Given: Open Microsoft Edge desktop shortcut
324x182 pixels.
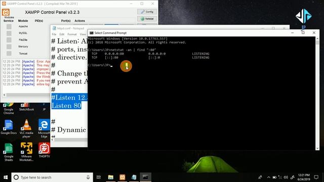Looking at the screenshot, I should 44,128.
